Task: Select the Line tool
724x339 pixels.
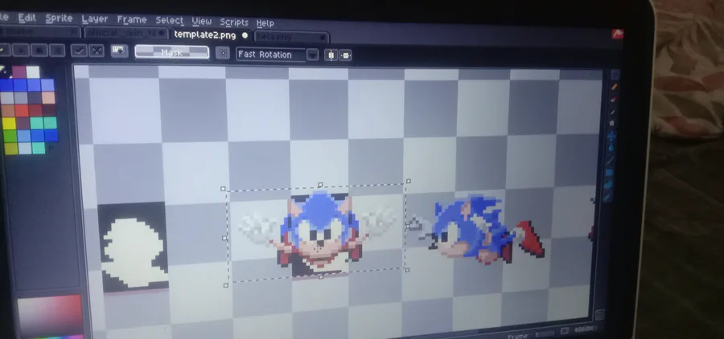Action: (x=611, y=160)
